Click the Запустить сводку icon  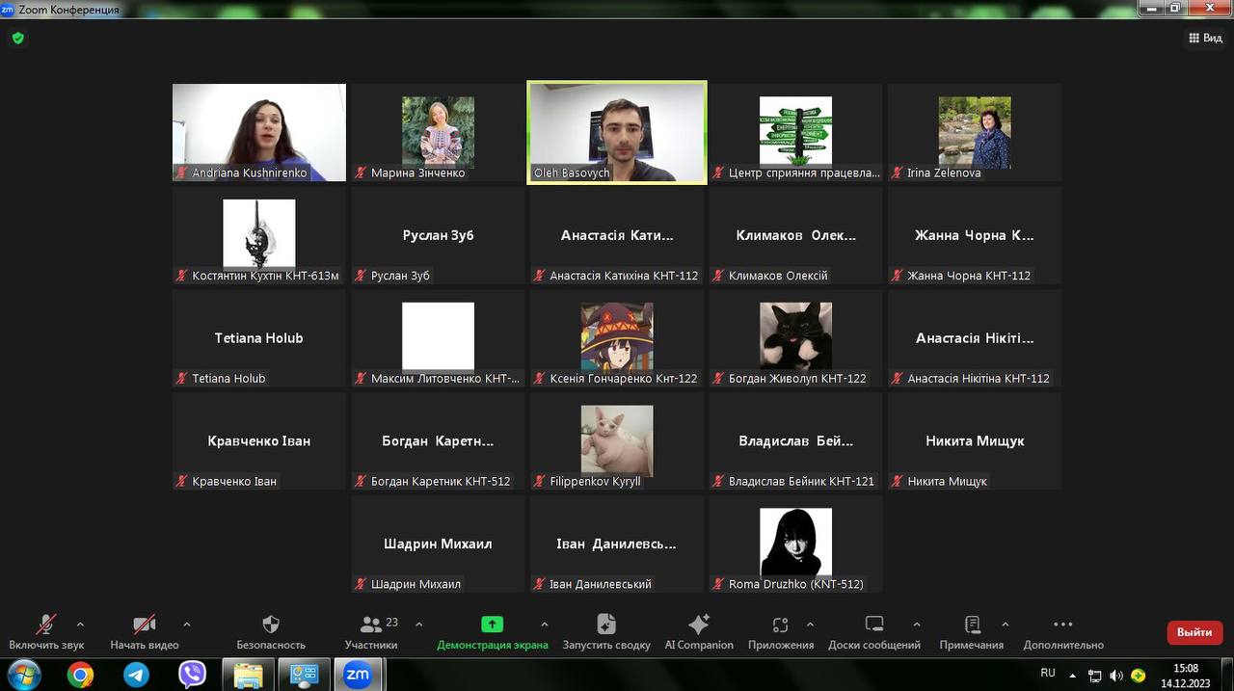(605, 625)
